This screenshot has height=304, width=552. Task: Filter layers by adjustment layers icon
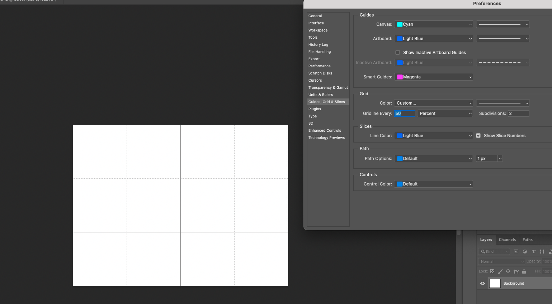pyautogui.click(x=525, y=251)
